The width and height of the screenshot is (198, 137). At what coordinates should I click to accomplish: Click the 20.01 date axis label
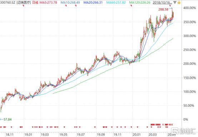click(x=137, y=134)
